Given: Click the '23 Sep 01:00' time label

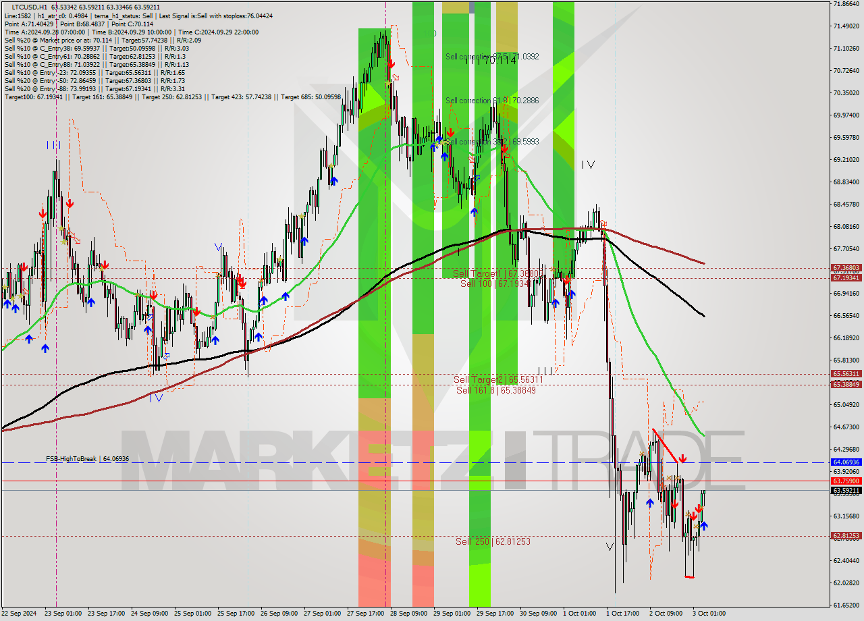Looking at the screenshot, I should (x=63, y=614).
